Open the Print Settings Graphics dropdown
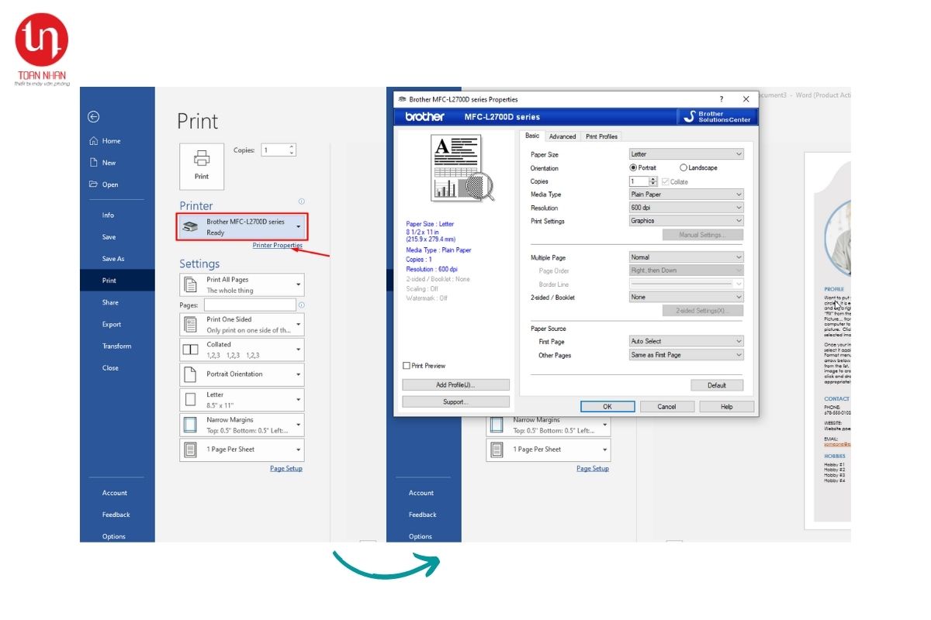 coord(686,221)
